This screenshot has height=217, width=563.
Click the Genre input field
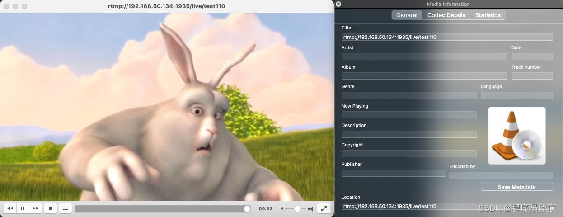coord(408,95)
